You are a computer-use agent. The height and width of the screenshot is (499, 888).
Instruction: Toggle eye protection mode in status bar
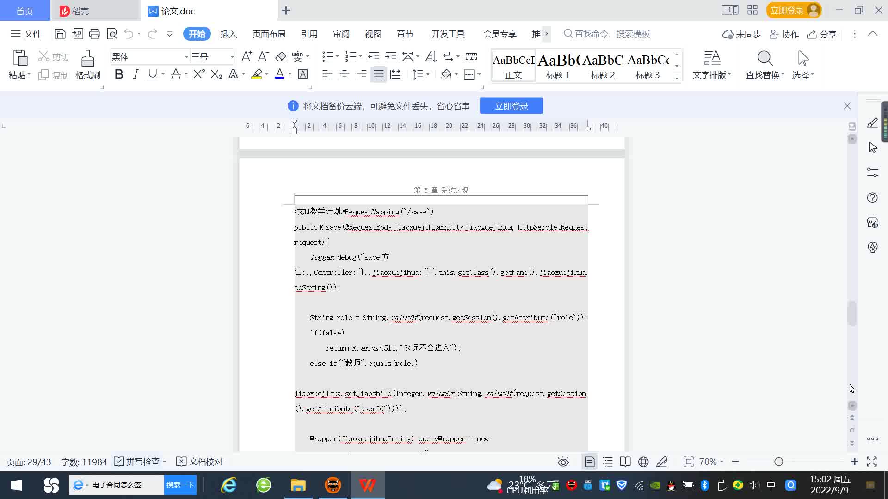(x=563, y=462)
